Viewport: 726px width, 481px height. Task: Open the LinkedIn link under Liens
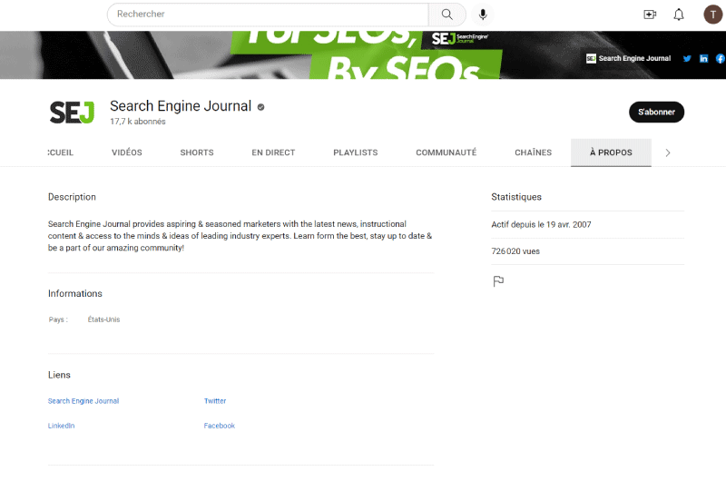[61, 426]
